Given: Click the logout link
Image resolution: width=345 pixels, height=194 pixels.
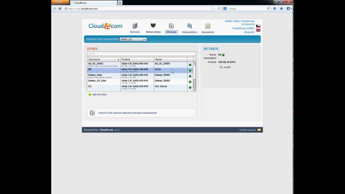Looking at the screenshot, I should point(249,32).
